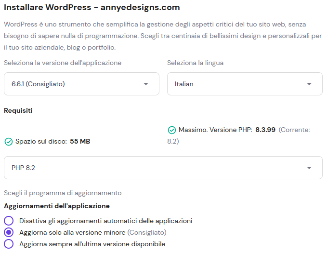Select Aggiorna solo alla versione minore radio
The width and height of the screenshot is (327, 253).
9,232
